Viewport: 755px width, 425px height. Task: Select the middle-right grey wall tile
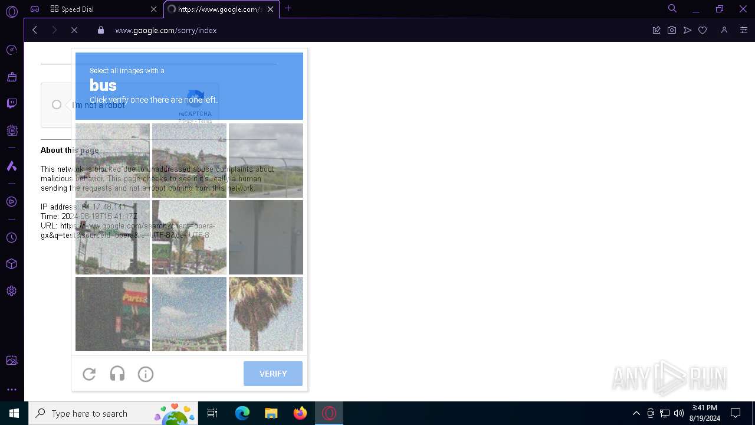click(x=266, y=237)
